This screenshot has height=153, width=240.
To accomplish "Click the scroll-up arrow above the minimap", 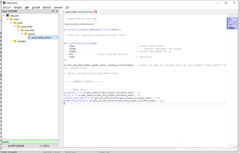I will [232, 16].
